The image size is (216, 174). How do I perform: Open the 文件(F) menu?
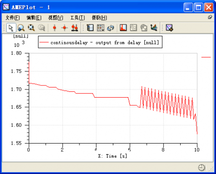13,17
